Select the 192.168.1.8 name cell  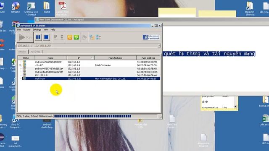pos(41,75)
